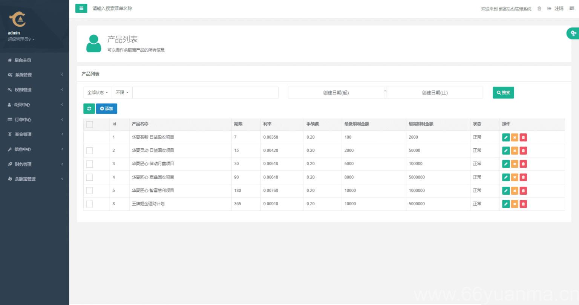Image resolution: width=579 pixels, height=305 pixels.
Task: Click the 创建日期(起) start date field
Action: click(x=336, y=93)
